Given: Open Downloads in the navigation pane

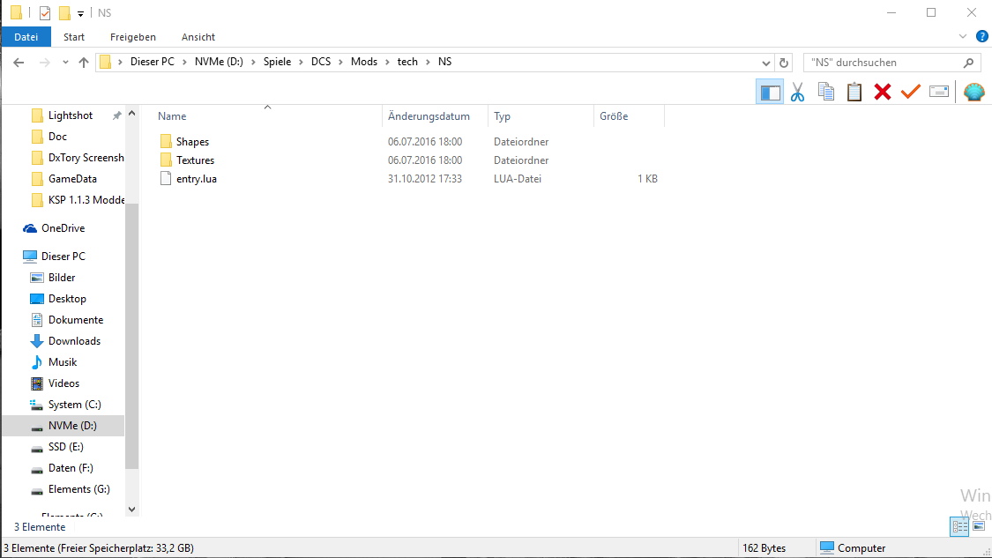Looking at the screenshot, I should click(74, 341).
